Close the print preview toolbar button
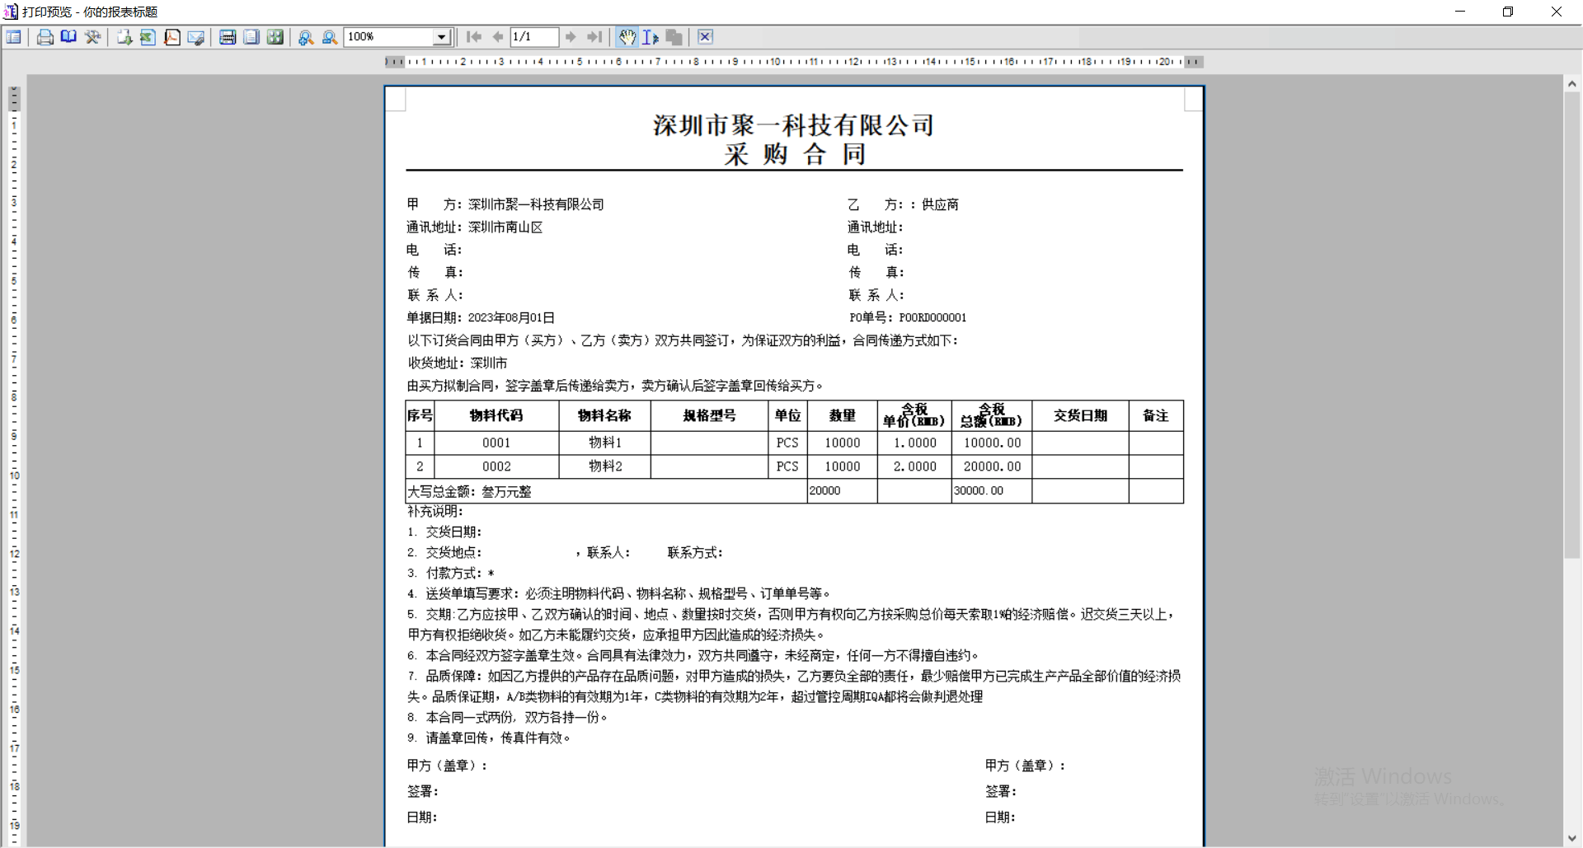The image size is (1583, 848). 705,37
